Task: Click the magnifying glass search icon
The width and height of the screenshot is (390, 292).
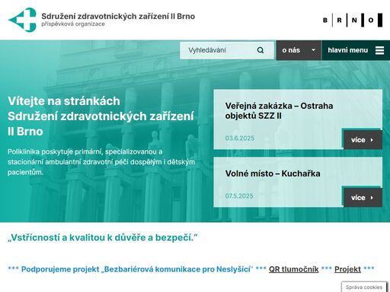Action: point(261,50)
